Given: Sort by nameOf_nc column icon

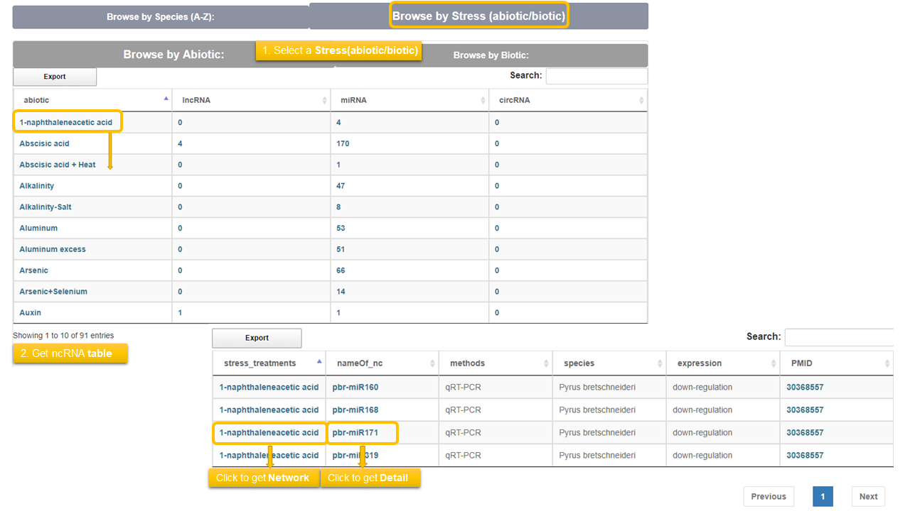Looking at the screenshot, I should point(432,363).
